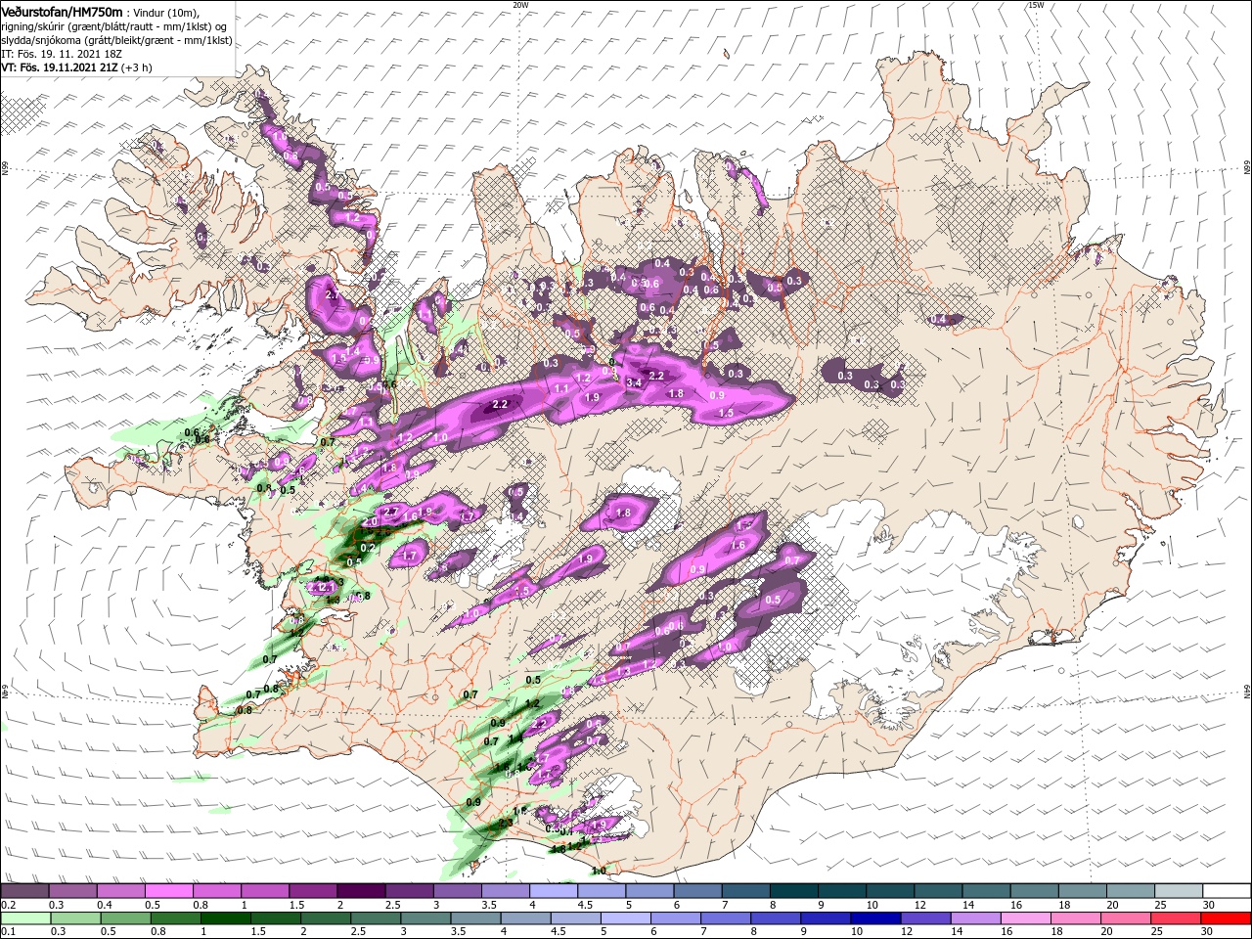Viewport: 1252px width, 939px height.
Task: Pick the upper-row lavender swatch between 4 and 4.5
Action: [553, 890]
